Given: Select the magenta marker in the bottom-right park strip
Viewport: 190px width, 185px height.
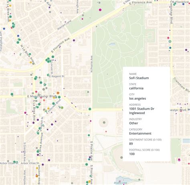Looking at the screenshot, I should 179,160.
